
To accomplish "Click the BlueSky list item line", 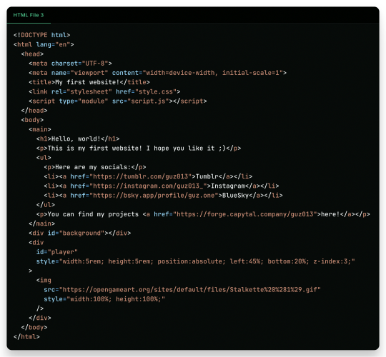I will click(163, 196).
